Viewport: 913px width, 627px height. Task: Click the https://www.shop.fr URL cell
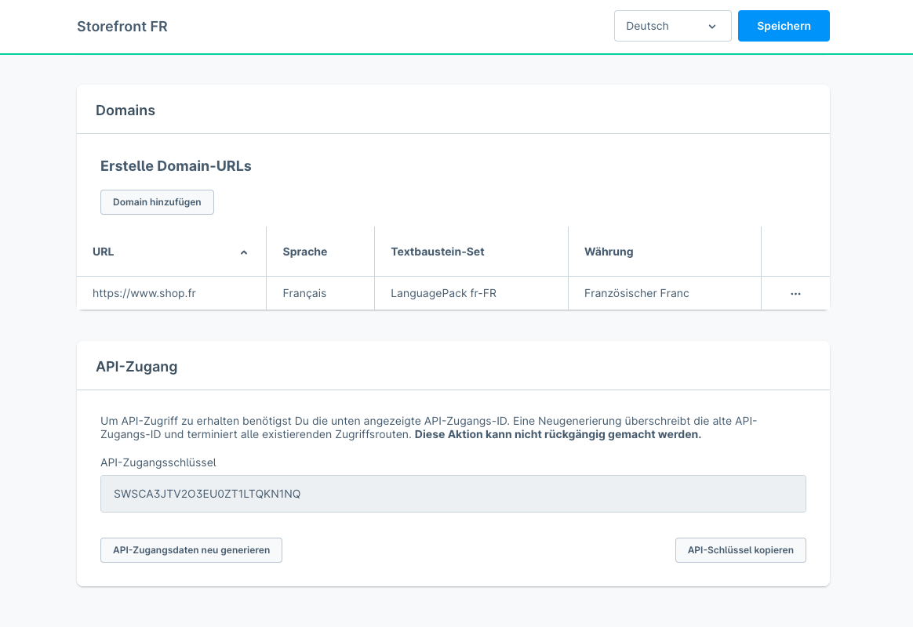click(x=144, y=293)
